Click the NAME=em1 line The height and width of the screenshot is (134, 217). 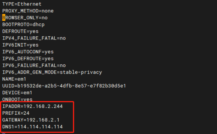coord(14,79)
